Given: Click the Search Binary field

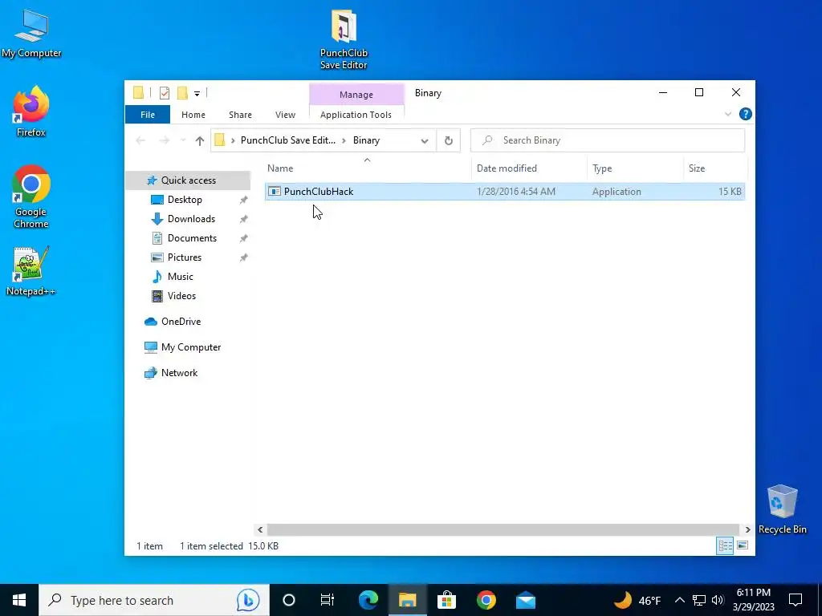Looking at the screenshot, I should click(x=608, y=140).
